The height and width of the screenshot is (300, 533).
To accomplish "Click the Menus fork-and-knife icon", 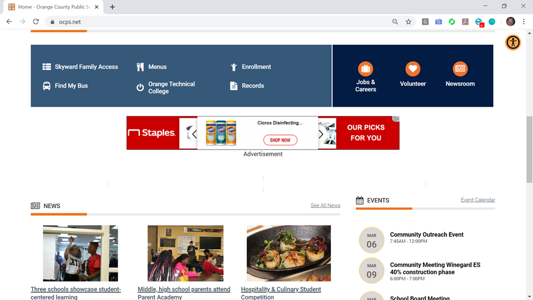I will click(140, 67).
